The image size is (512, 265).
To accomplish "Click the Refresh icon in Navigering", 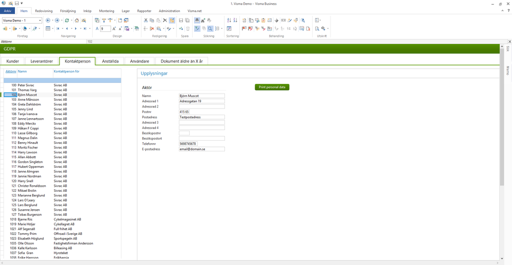I will tap(67, 20).
